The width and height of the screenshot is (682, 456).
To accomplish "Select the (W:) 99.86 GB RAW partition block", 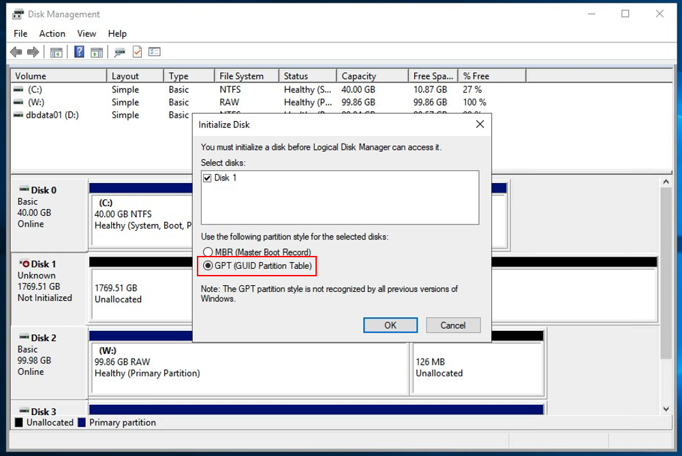I will [249, 368].
